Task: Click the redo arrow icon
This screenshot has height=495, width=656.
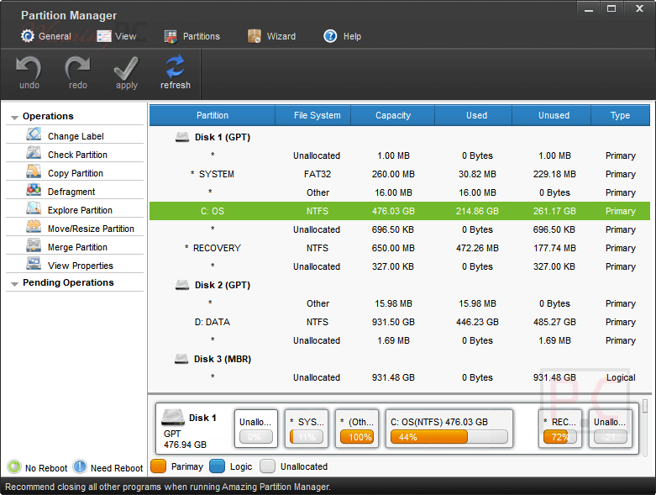Action: tap(77, 68)
